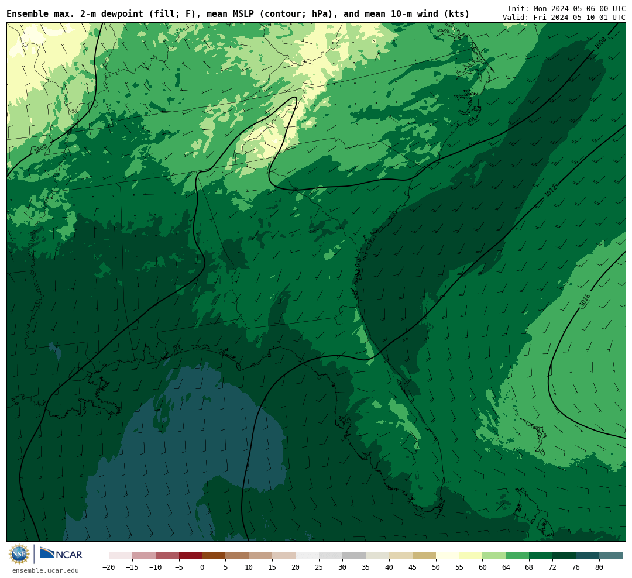The image size is (632, 578).
Task: Select the Valid date text line
Action: tap(564, 18)
